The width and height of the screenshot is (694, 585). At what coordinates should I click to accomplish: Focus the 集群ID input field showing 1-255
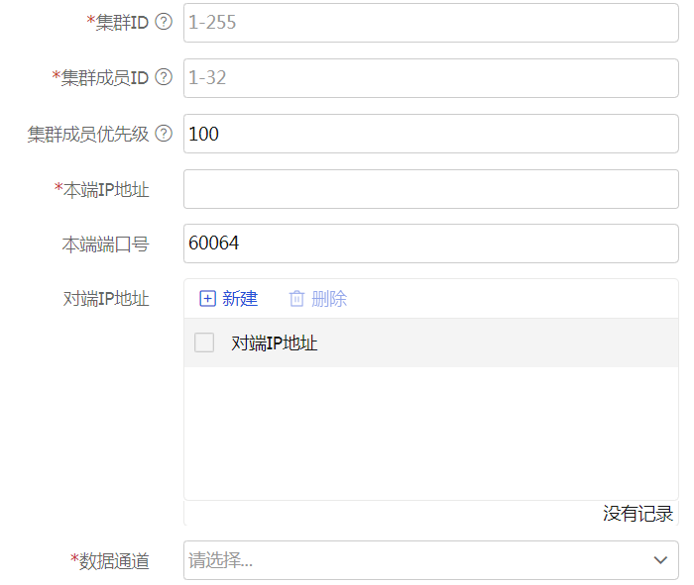tap(430, 23)
